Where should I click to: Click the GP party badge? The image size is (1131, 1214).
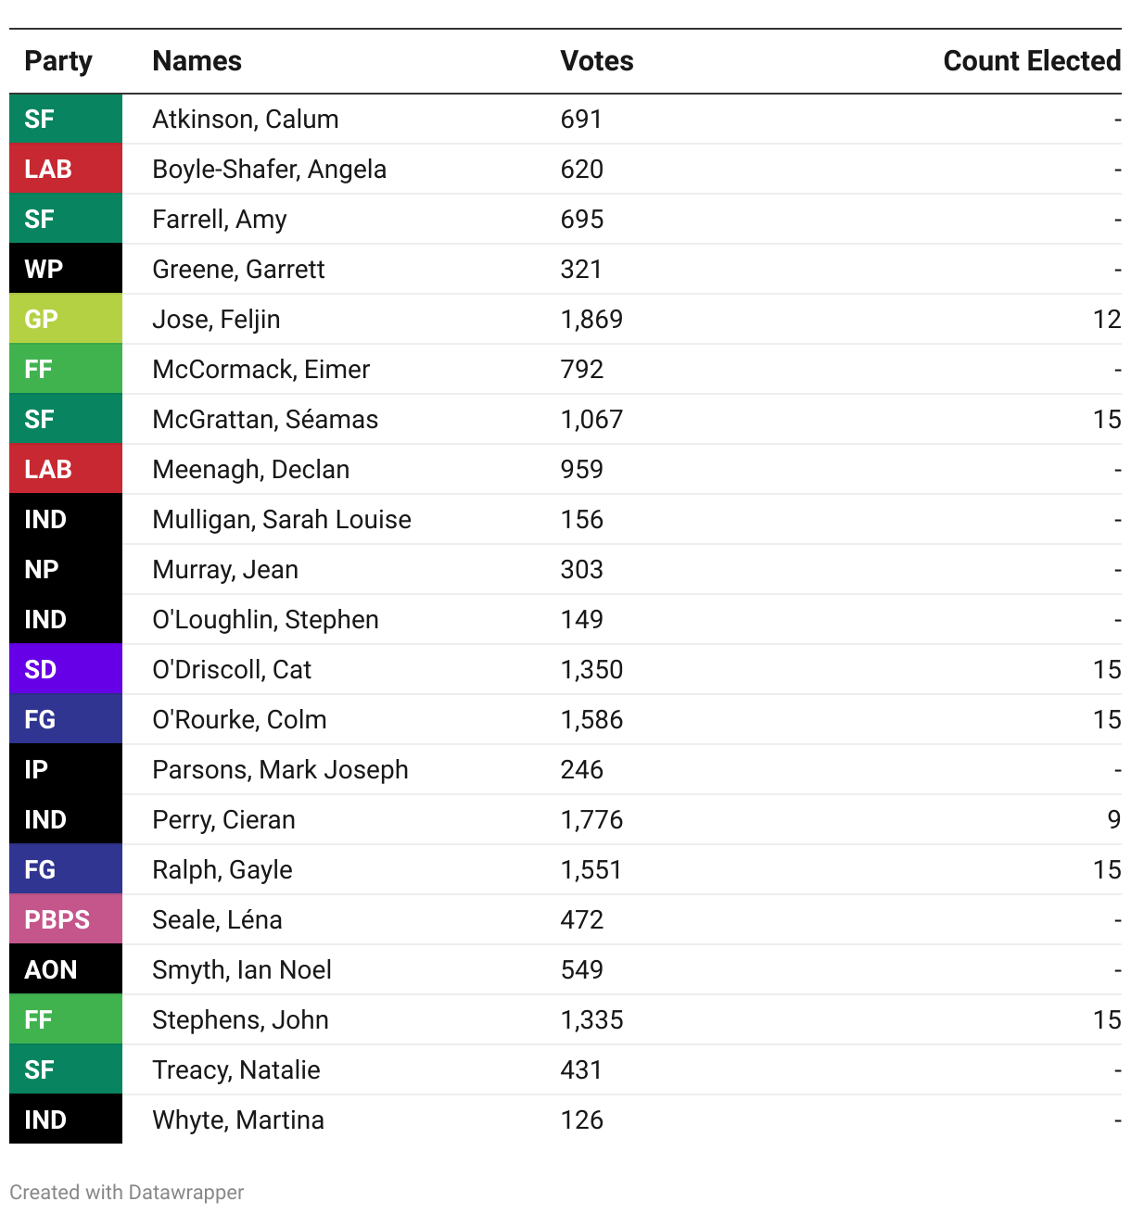tap(65, 319)
